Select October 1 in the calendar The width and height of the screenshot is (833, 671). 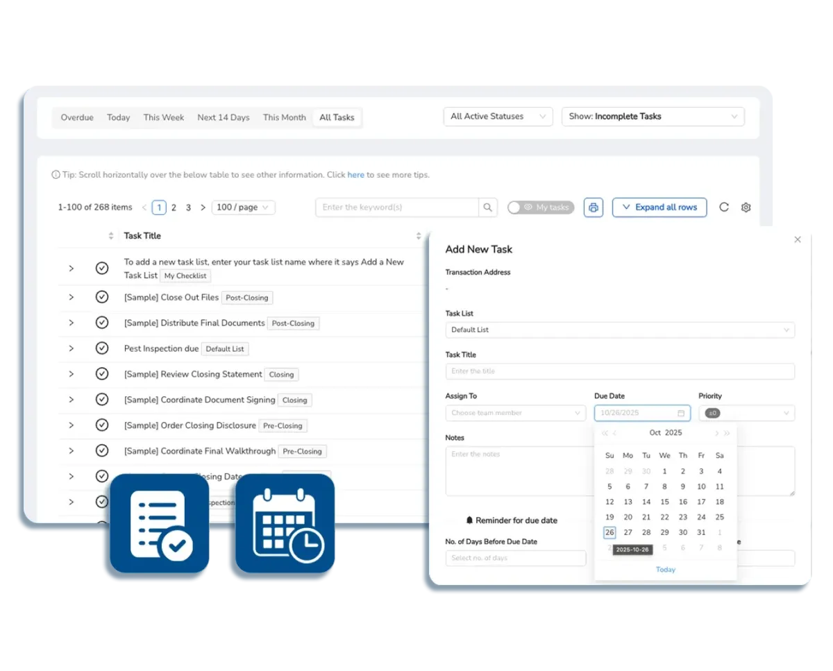click(x=664, y=471)
